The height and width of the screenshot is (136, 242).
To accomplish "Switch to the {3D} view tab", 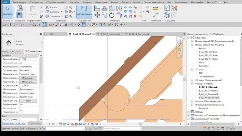I will tap(51, 34).
